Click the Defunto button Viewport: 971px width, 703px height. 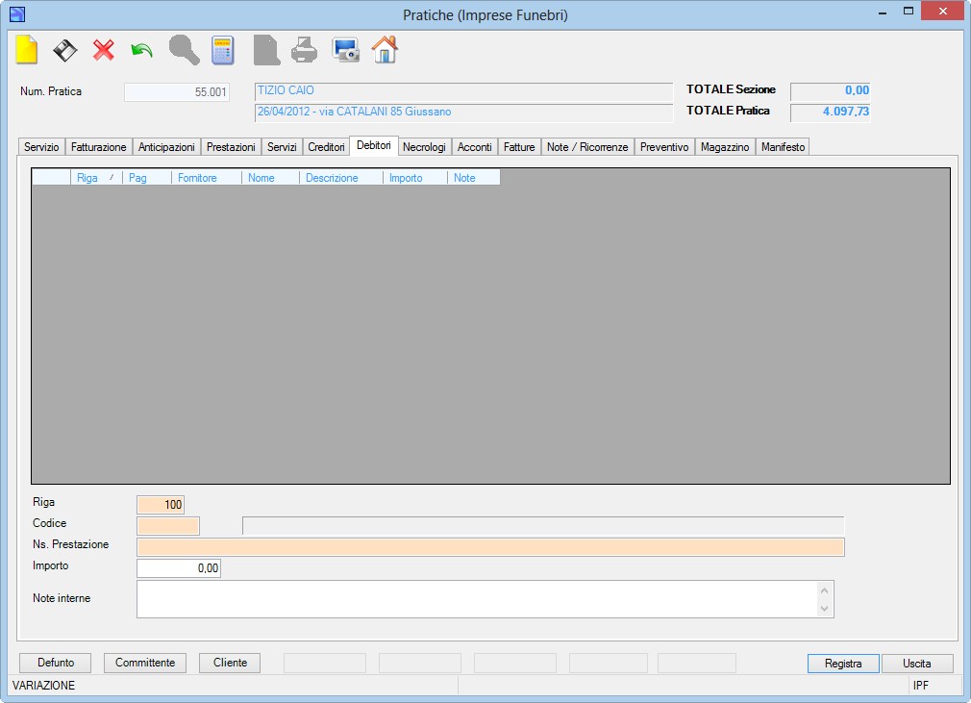(x=56, y=663)
